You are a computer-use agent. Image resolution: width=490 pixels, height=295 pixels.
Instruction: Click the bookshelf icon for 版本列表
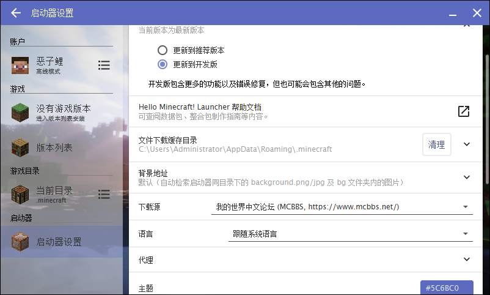20,147
